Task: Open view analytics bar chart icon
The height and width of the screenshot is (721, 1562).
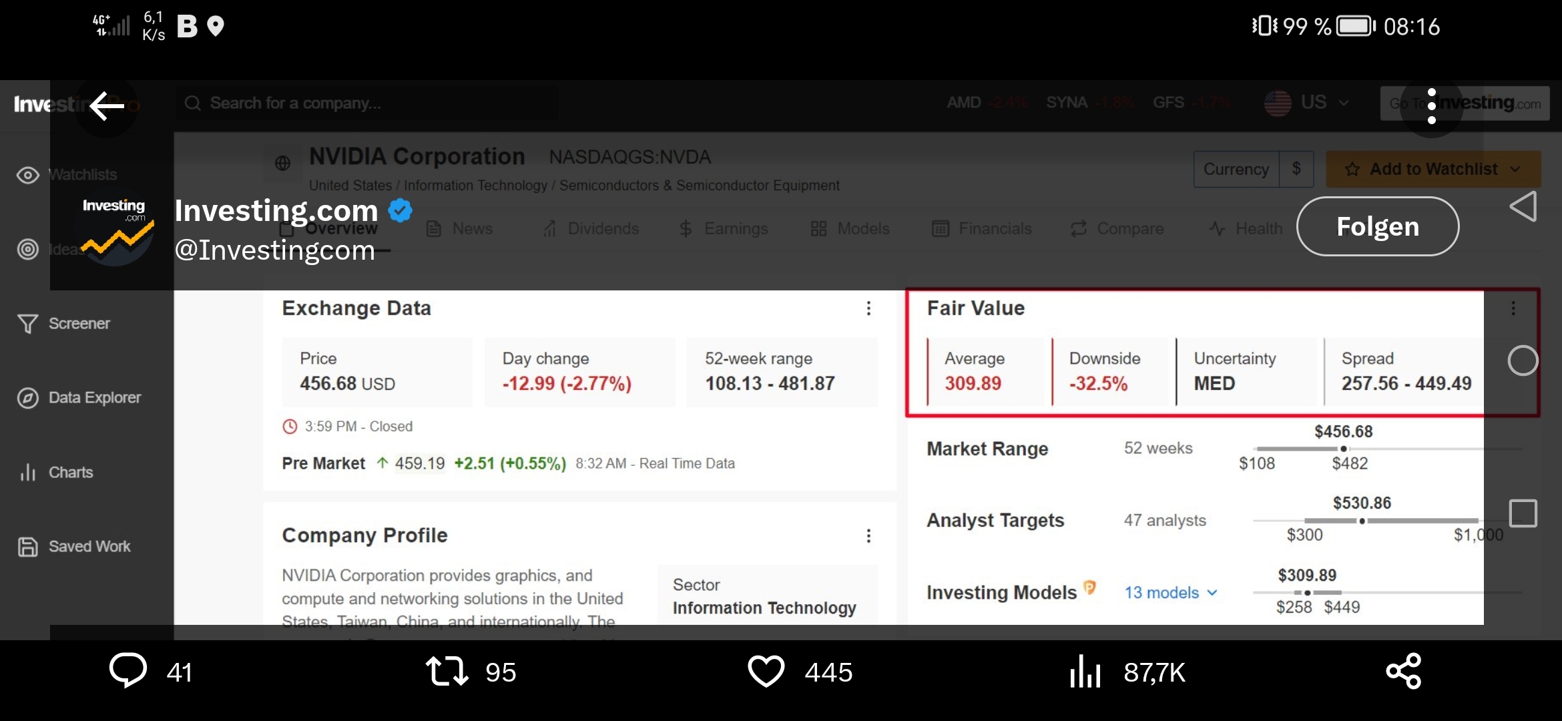Action: (1085, 671)
